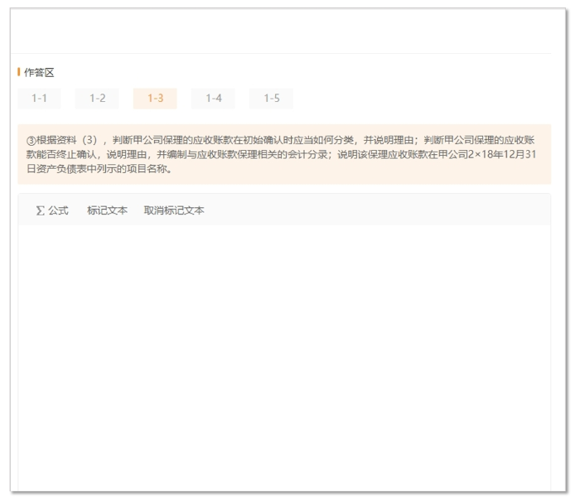This screenshot has height=497, width=580.
Task: Click blank space right of tab 1-5
Action: (414, 99)
